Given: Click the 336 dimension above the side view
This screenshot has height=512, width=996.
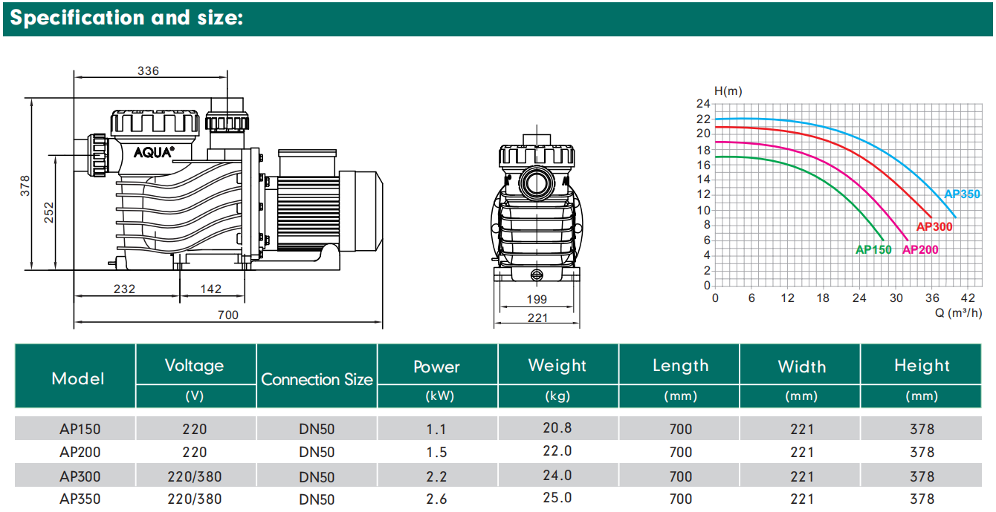Looking at the screenshot, I should tap(149, 71).
